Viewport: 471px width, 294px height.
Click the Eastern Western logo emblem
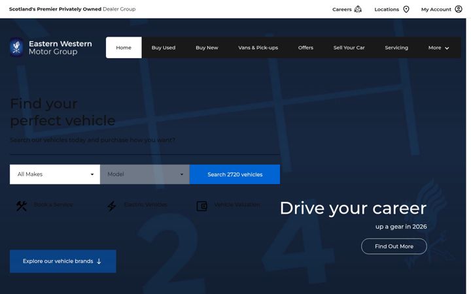click(x=16, y=47)
